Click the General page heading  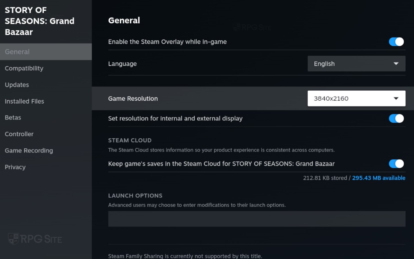pyautogui.click(x=124, y=20)
